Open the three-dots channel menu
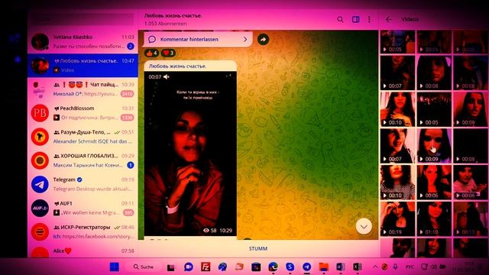The image size is (489, 275). [x=369, y=19]
